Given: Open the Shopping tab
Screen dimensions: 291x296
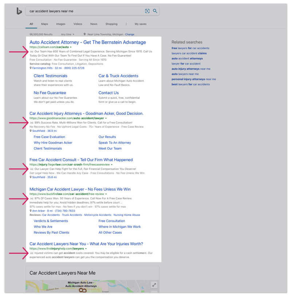Looking at the screenshot, I should pyautogui.click(x=111, y=24).
